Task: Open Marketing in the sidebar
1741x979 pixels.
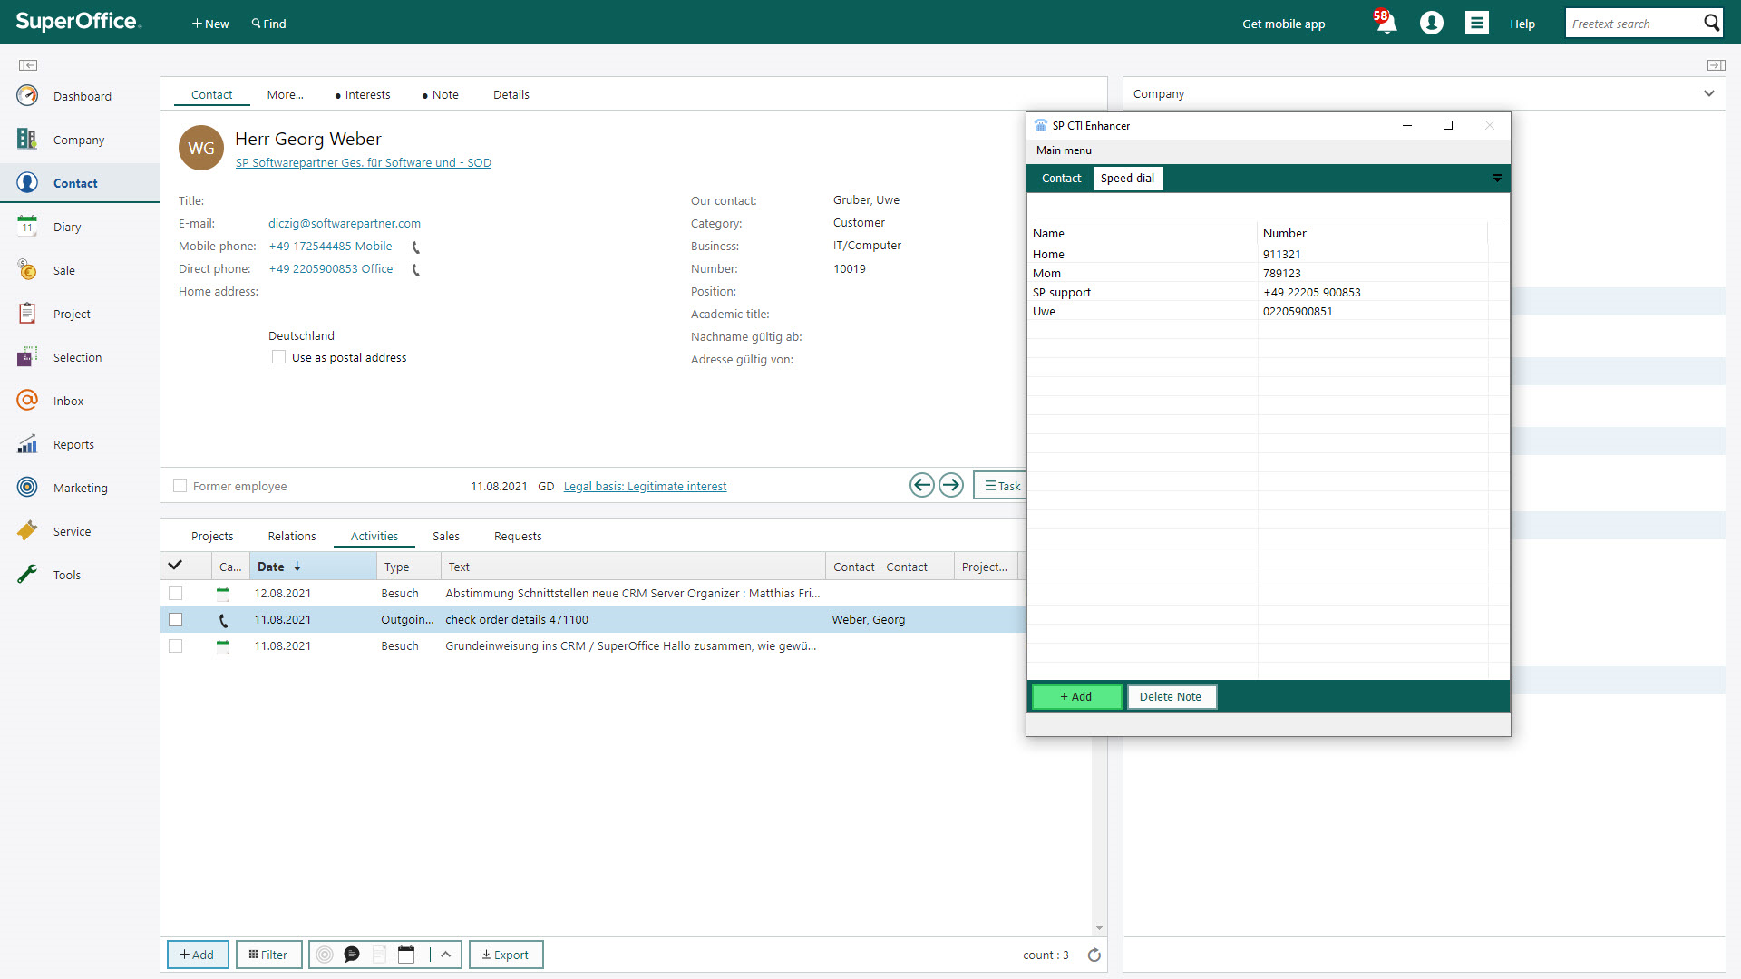Action: (80, 488)
